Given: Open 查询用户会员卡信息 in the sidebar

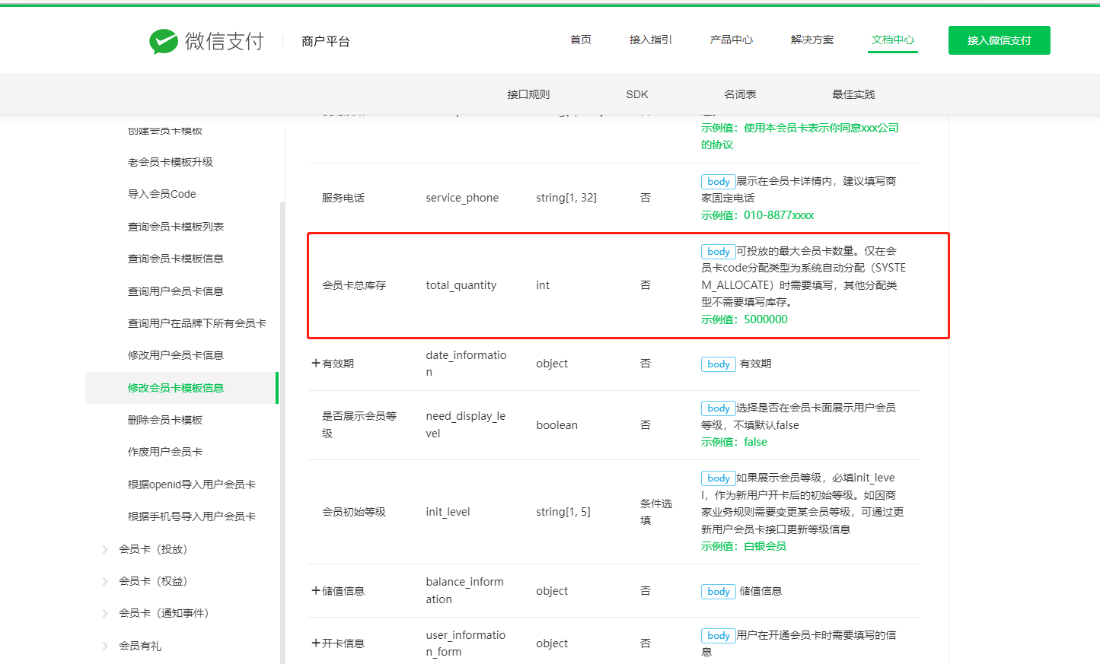Looking at the screenshot, I should click(x=176, y=291).
